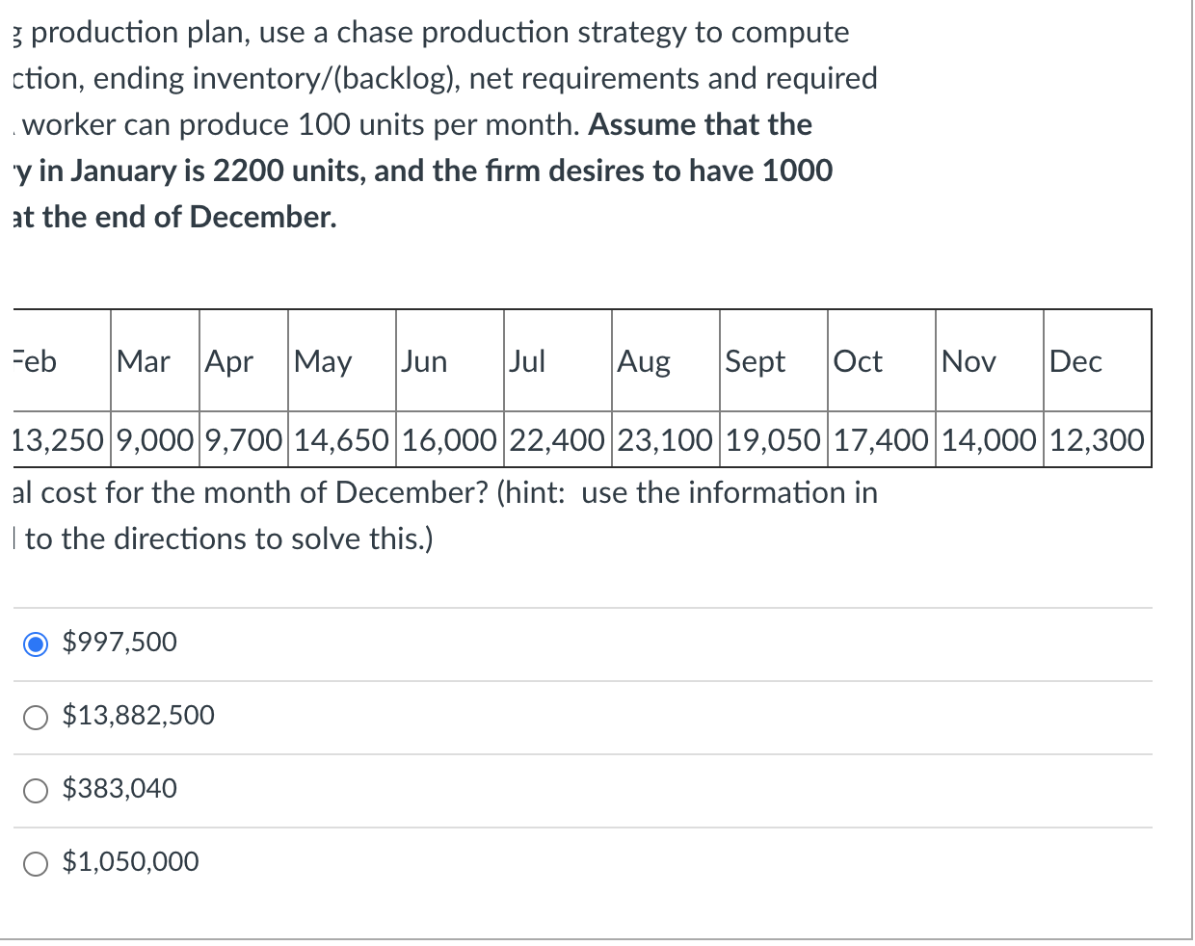
Task: Click the 9,000 demand value cell
Action: [154, 440]
